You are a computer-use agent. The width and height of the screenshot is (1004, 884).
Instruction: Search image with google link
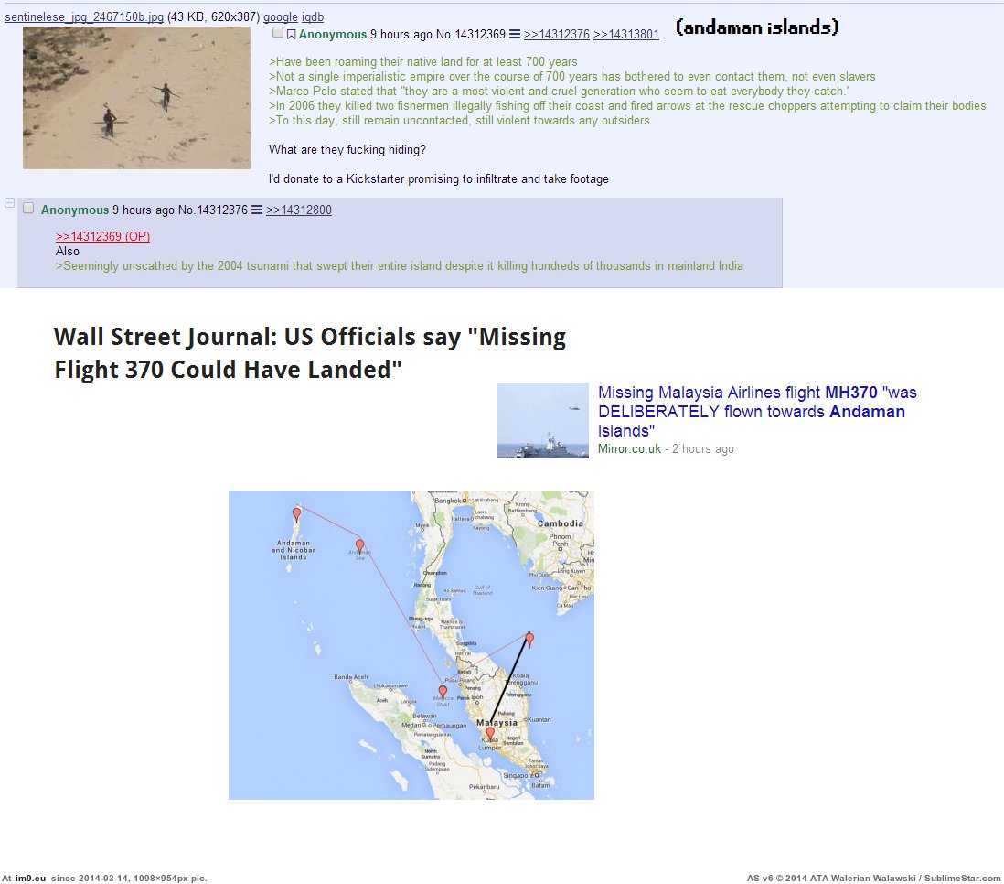click(x=281, y=17)
